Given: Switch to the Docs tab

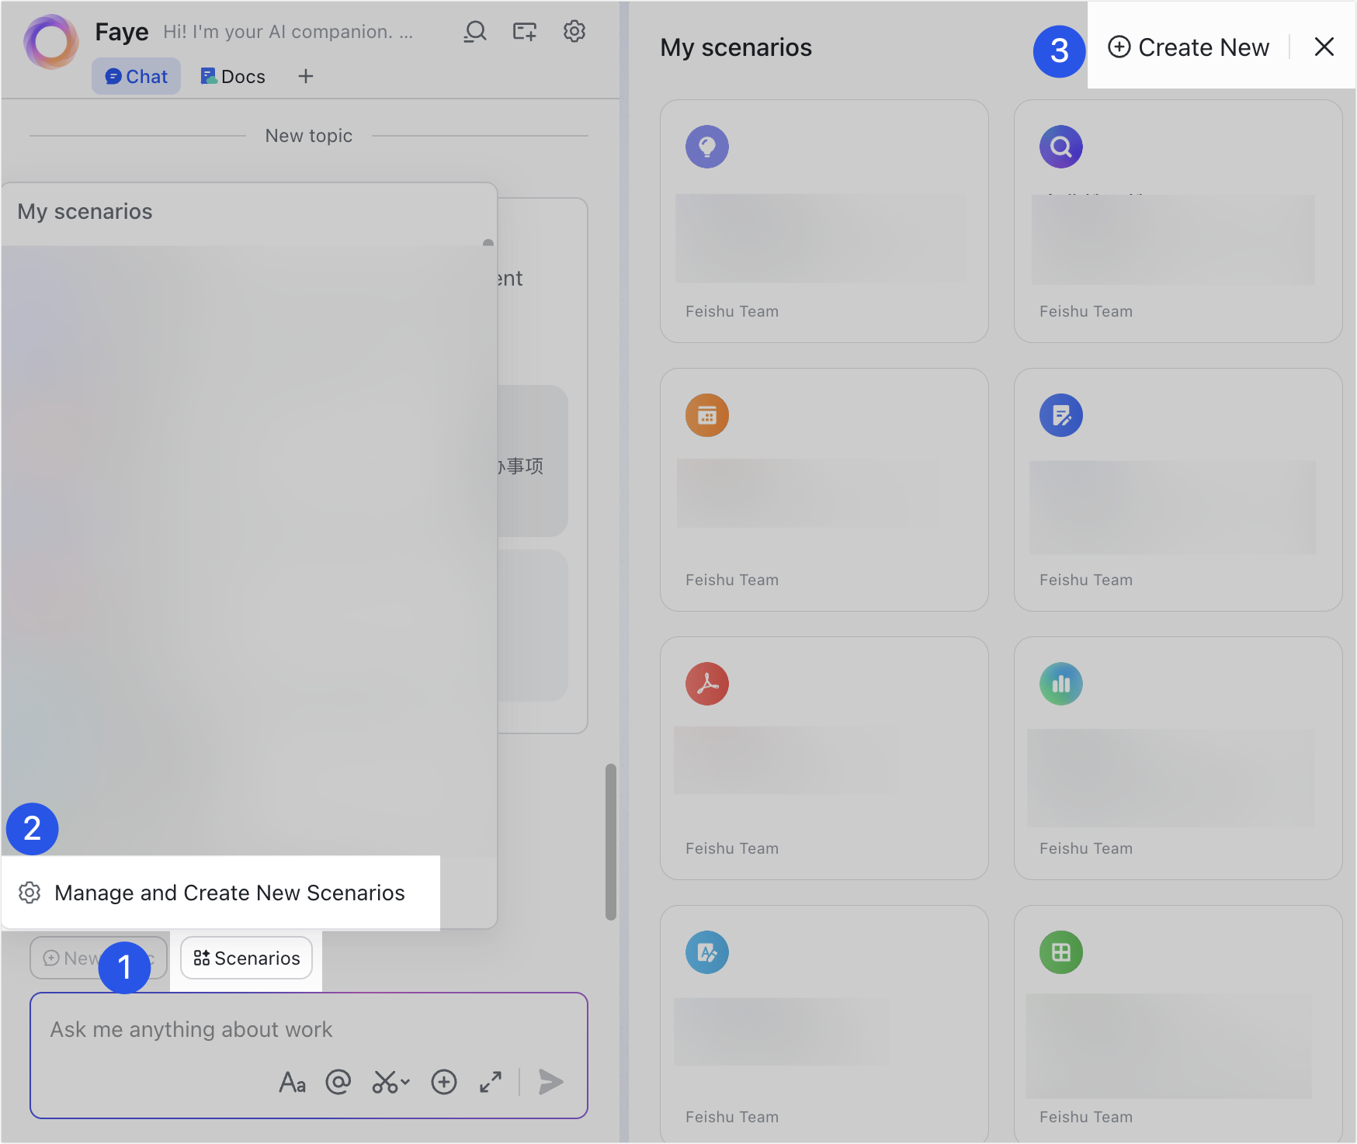Looking at the screenshot, I should 231,76.
